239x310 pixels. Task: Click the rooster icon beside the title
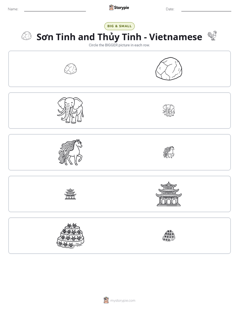tap(212, 36)
